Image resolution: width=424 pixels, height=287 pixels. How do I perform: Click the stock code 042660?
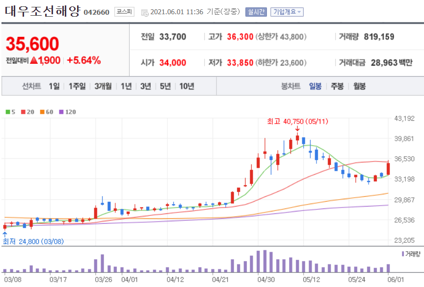(97, 12)
